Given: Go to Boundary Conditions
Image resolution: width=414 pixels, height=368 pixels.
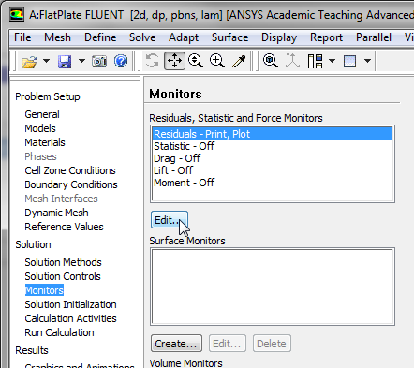Looking at the screenshot, I should 71,184.
